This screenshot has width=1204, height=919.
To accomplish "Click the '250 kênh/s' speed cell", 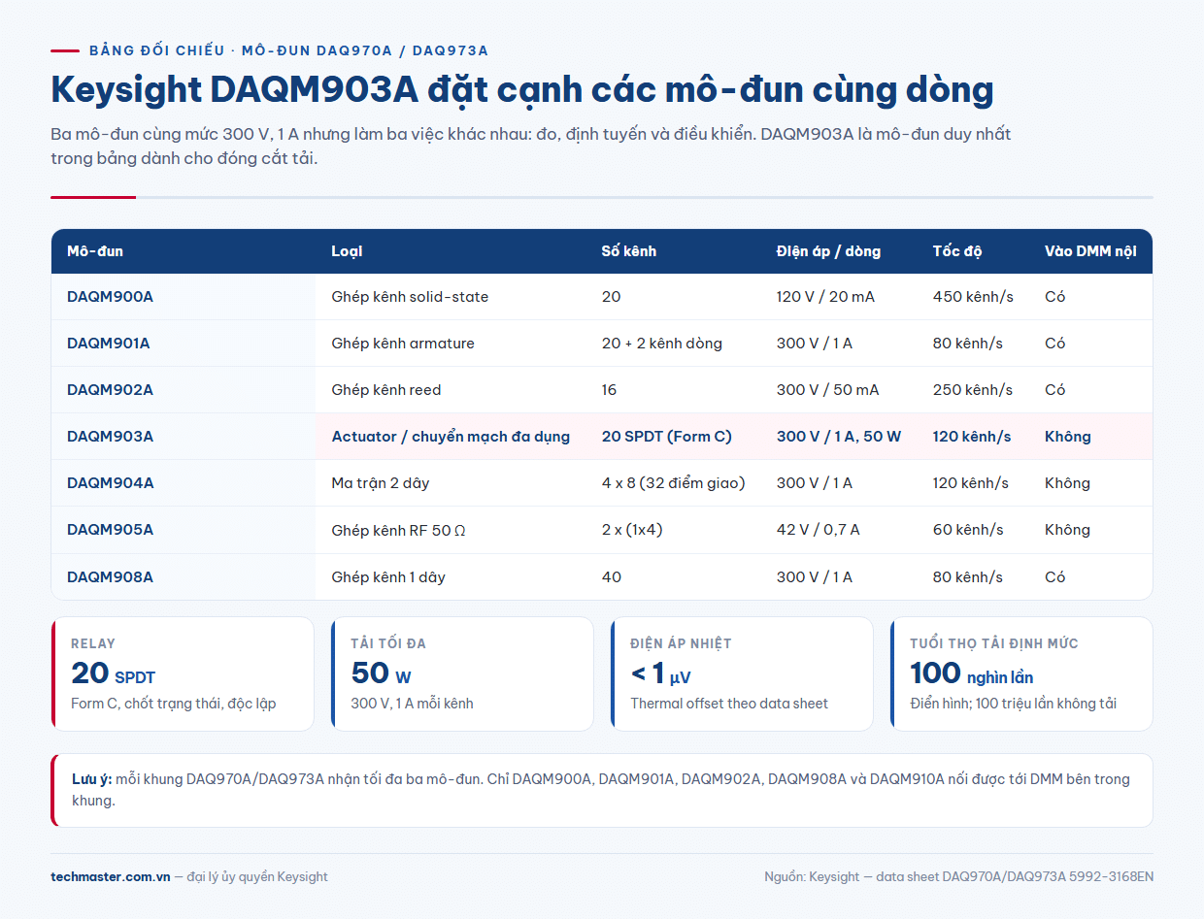I will pos(973,390).
